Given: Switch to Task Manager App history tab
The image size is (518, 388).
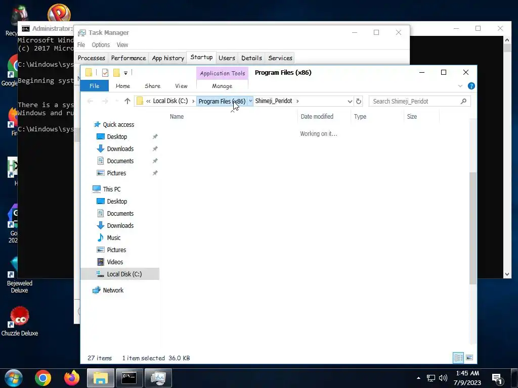Looking at the screenshot, I should click(168, 58).
